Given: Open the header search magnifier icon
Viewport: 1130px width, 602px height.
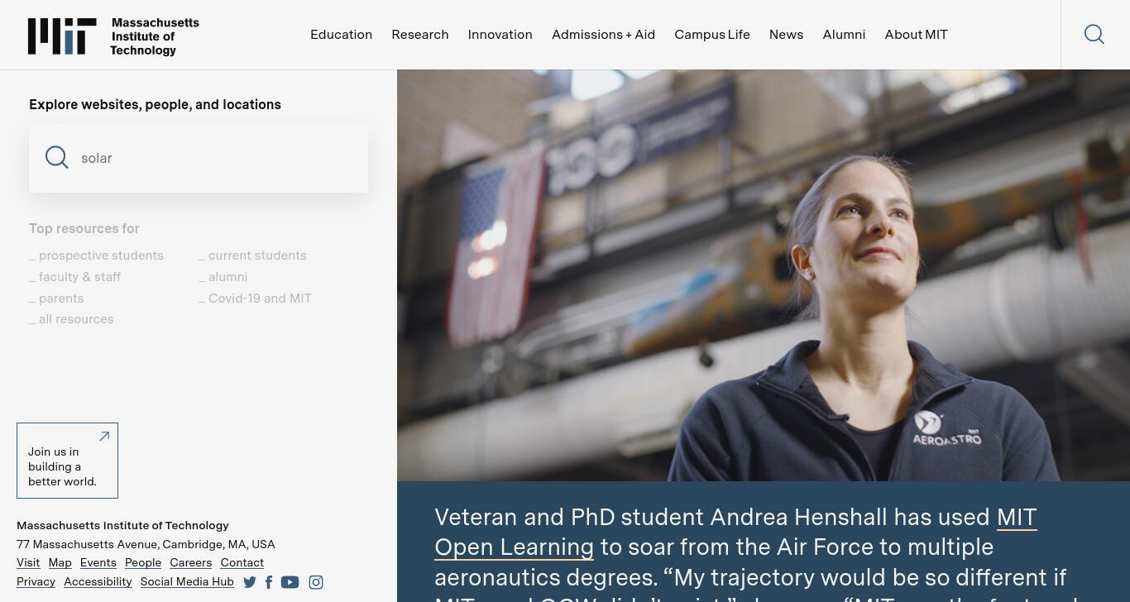Looking at the screenshot, I should coord(1094,34).
